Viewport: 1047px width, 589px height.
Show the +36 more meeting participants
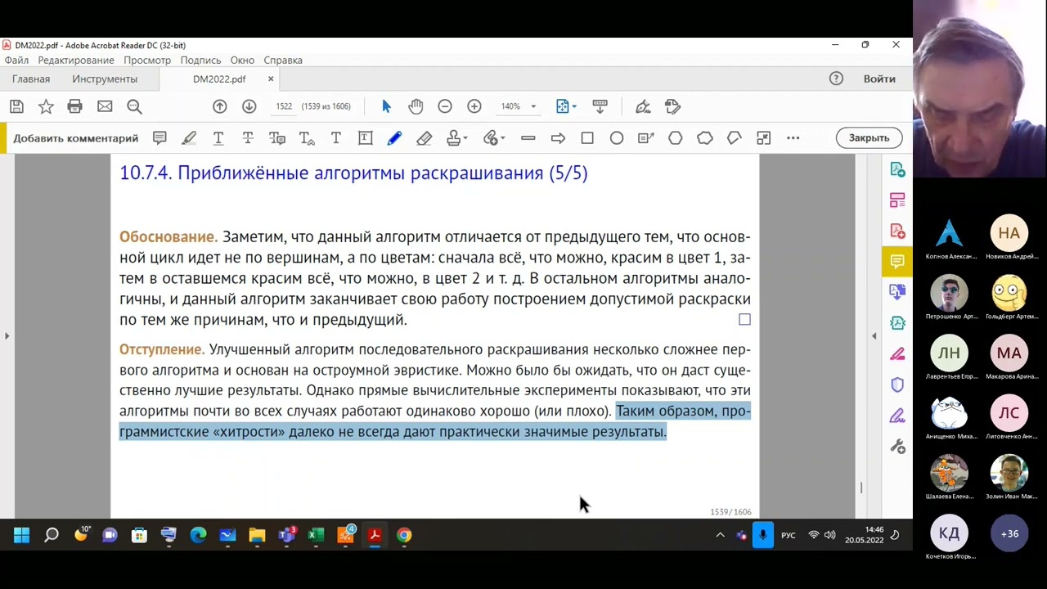click(1009, 533)
